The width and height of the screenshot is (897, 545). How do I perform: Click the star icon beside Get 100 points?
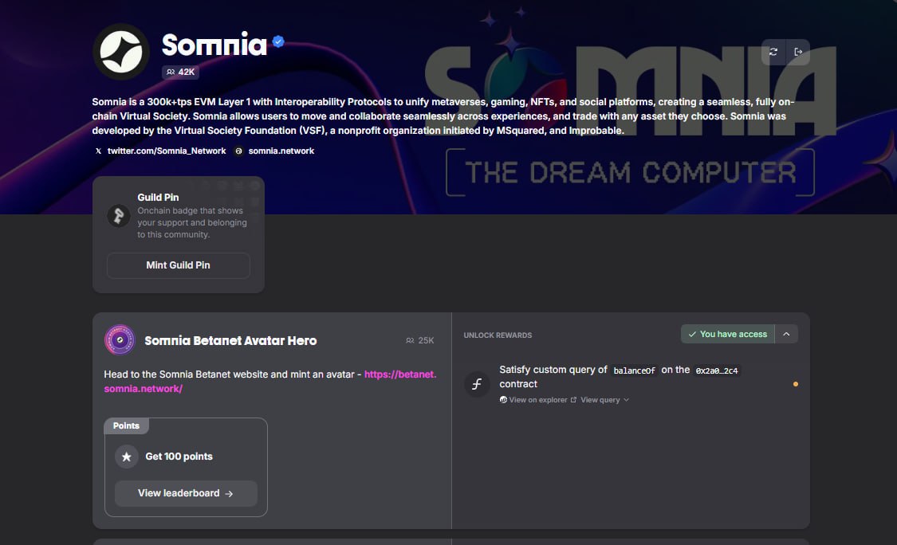[127, 457]
